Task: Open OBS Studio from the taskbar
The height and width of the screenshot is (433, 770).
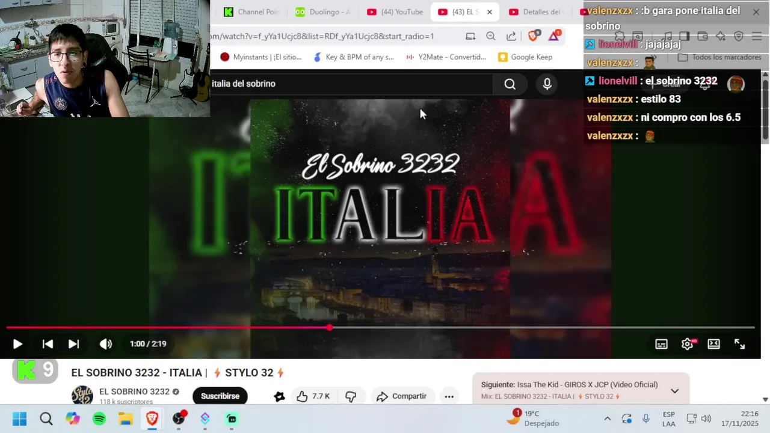Action: tap(179, 419)
